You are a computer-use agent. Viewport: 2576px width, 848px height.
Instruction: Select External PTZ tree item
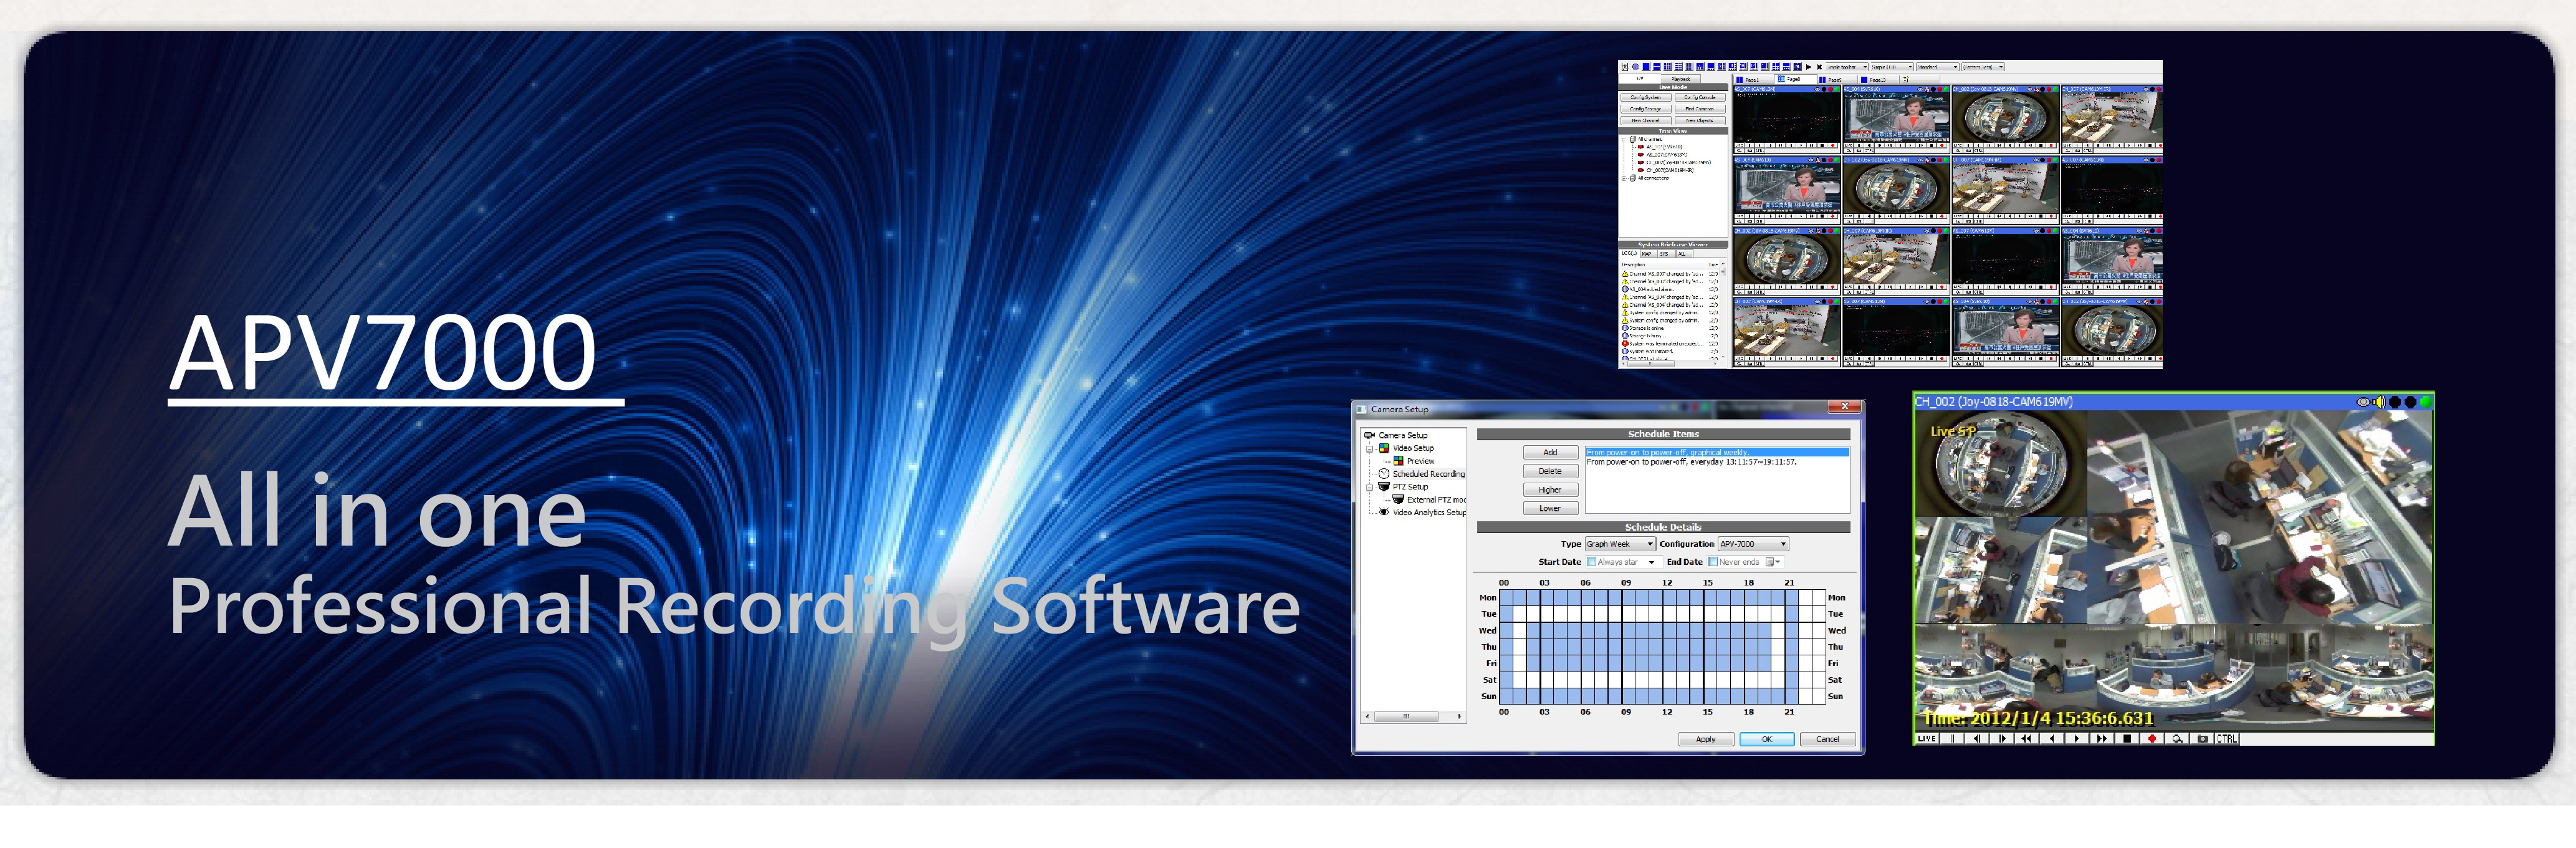(x=1437, y=500)
